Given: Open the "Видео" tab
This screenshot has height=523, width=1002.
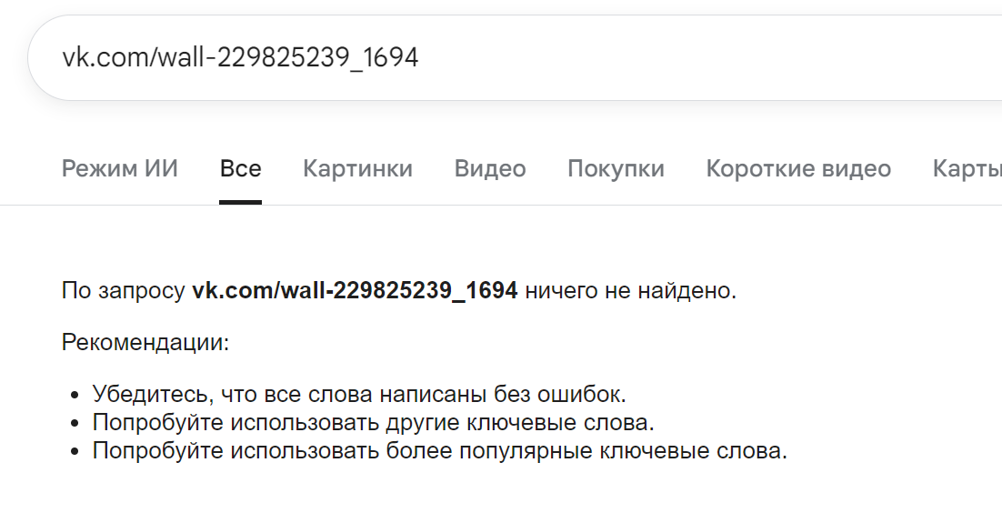Looking at the screenshot, I should [490, 168].
